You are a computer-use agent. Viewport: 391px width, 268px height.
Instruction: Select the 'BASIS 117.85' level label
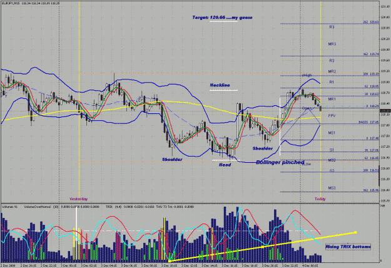click(369, 122)
